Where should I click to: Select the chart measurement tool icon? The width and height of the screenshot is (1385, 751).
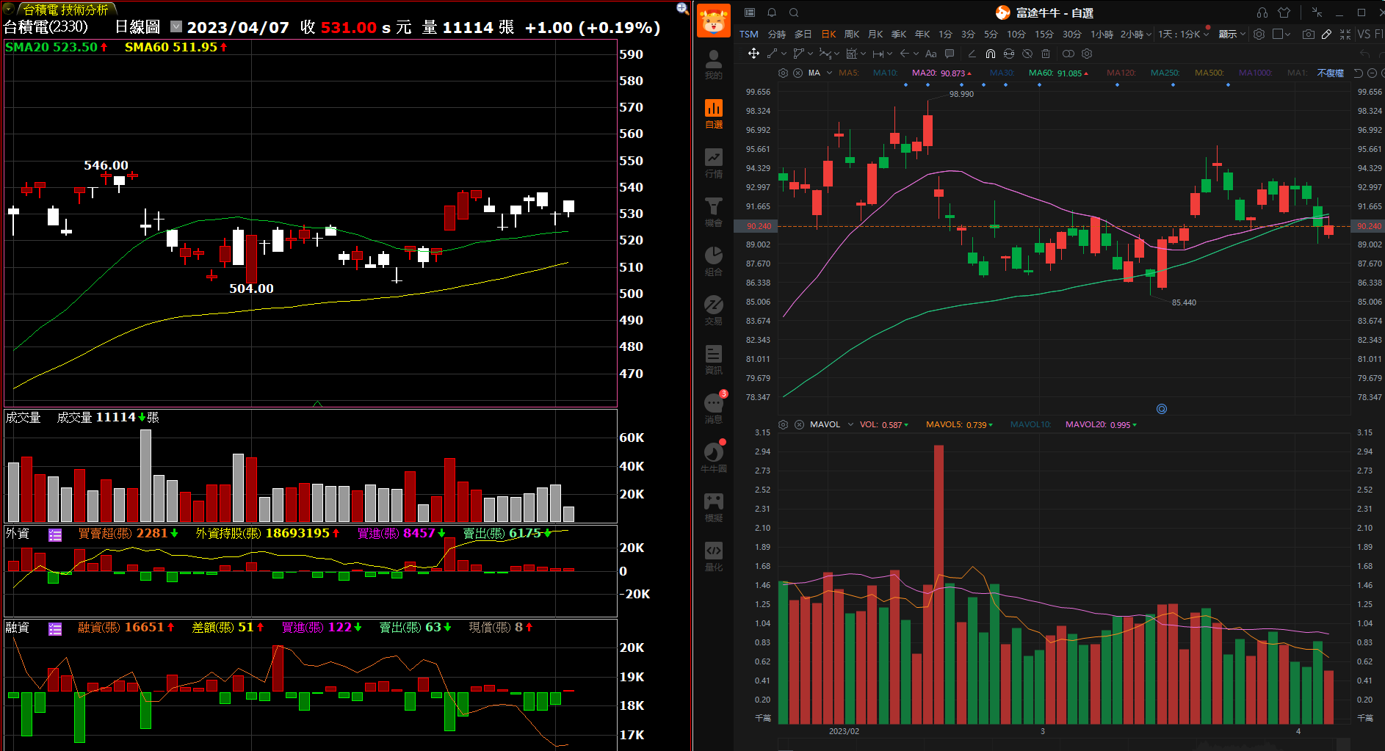852,54
